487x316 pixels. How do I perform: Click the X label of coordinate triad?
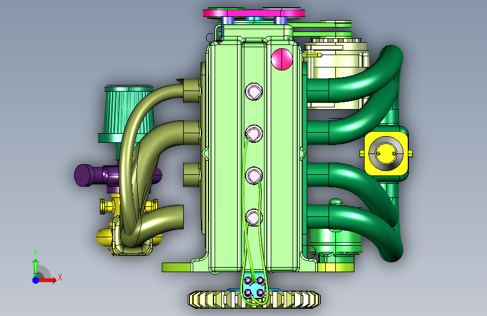[60, 277]
